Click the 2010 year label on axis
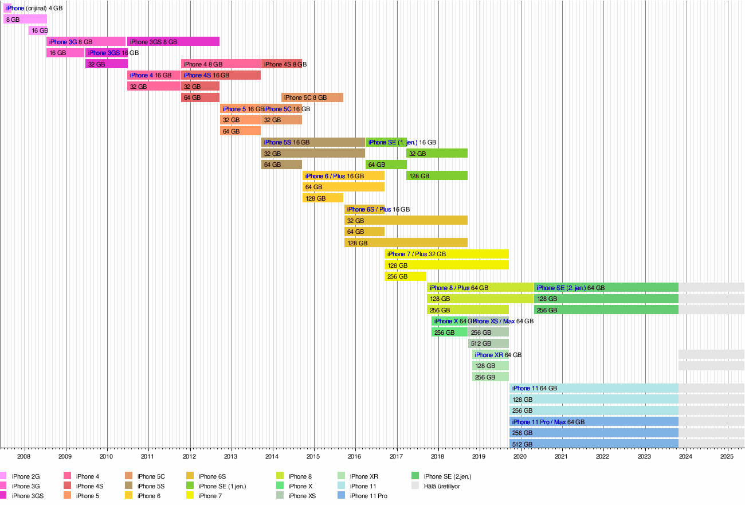Viewport: 745px width, 505px height. pyautogui.click(x=107, y=457)
